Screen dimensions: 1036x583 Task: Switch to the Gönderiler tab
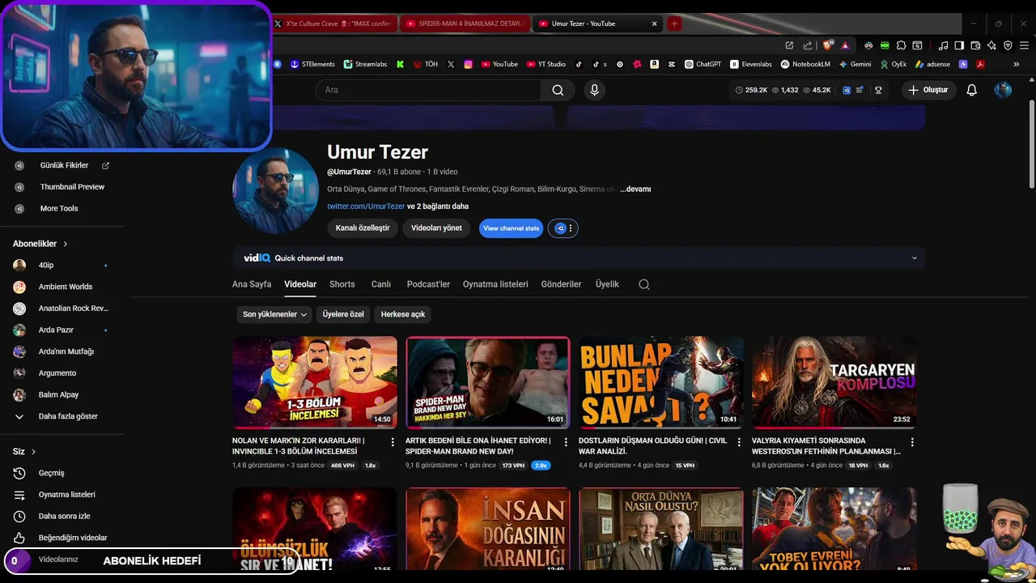(562, 284)
